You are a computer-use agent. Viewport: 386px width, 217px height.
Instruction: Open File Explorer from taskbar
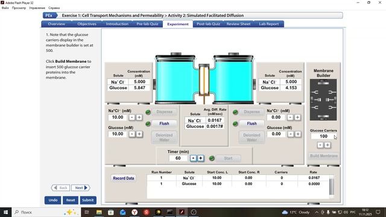pyautogui.click(x=99, y=212)
